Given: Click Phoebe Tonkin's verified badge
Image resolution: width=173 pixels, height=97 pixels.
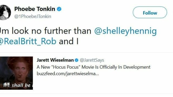Looking at the screenshot, I should [x=59, y=9].
